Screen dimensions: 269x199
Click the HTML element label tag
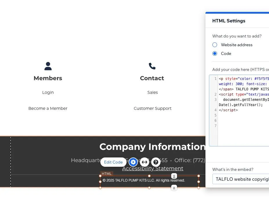pyautogui.click(x=106, y=174)
